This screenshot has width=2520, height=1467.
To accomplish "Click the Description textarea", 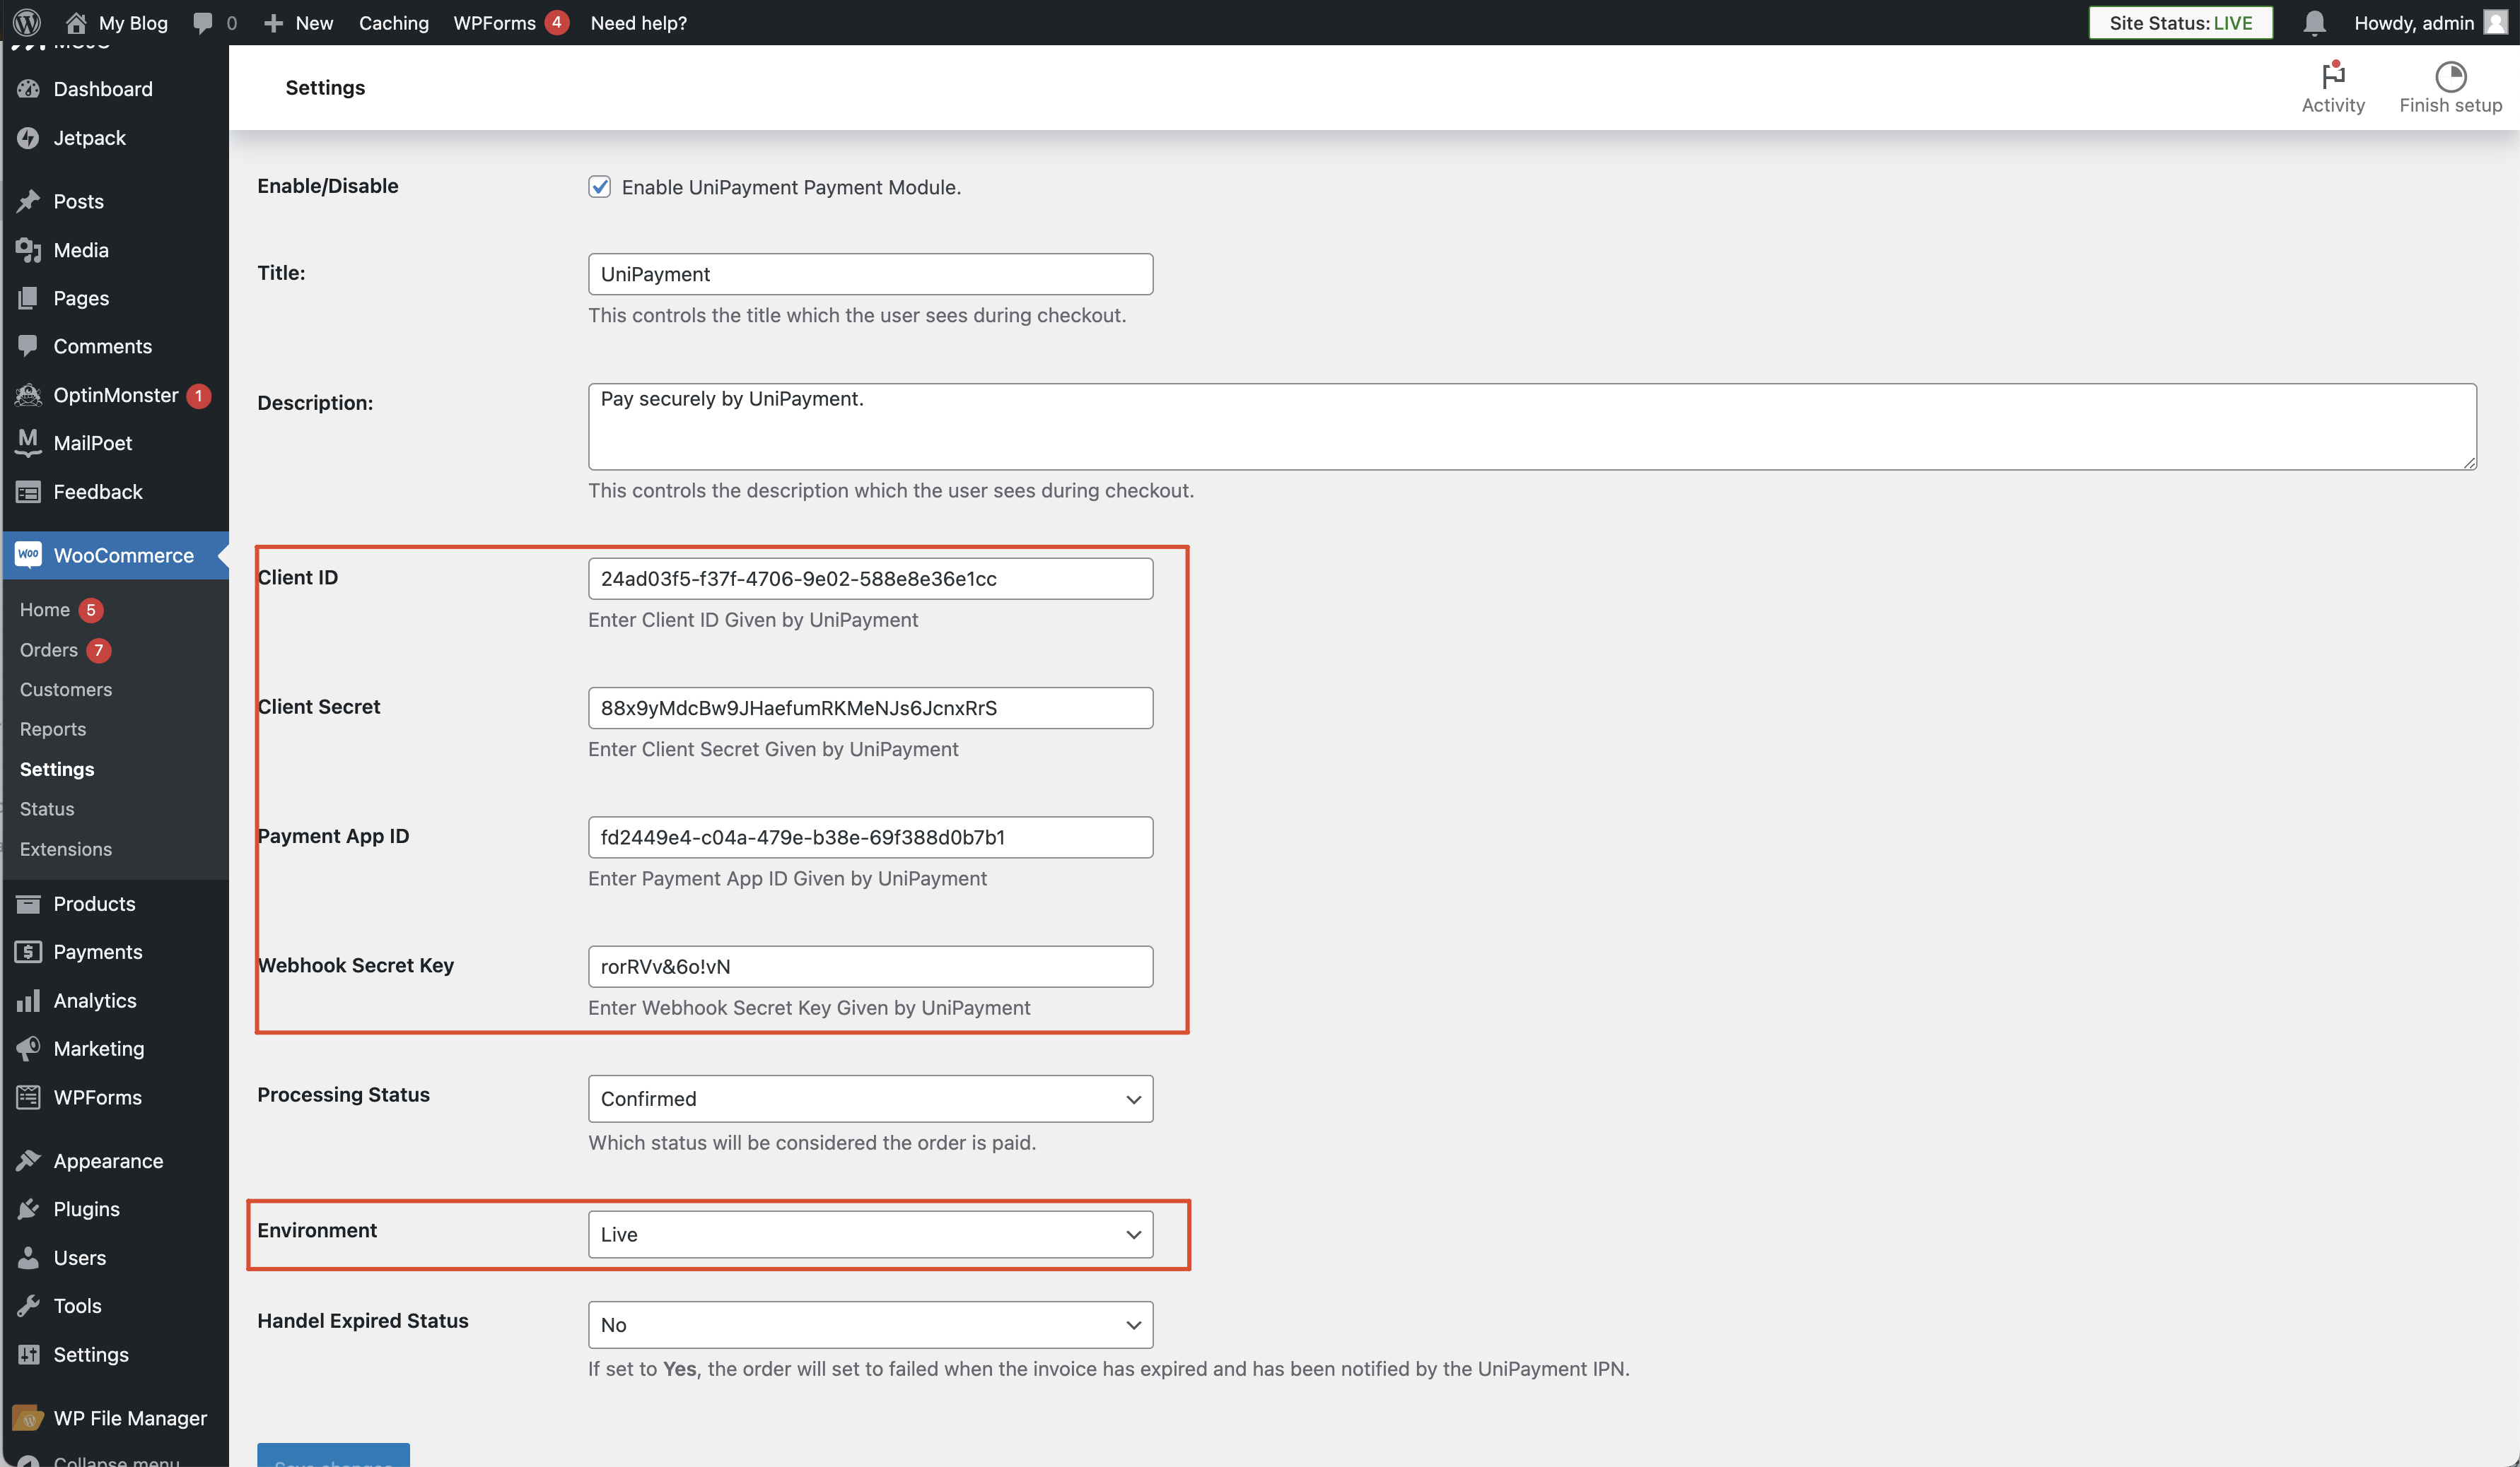I will [x=1532, y=427].
